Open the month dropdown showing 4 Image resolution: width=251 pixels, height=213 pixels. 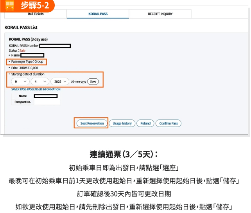(40, 81)
